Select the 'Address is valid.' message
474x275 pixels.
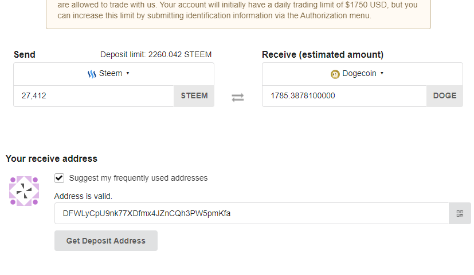(x=83, y=196)
